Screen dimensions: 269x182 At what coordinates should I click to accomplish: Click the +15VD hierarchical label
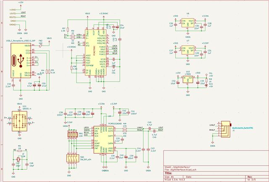coord(13,10)
